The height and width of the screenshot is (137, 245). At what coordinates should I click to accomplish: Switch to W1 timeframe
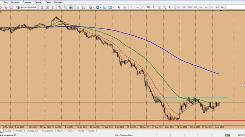coord(217,7)
